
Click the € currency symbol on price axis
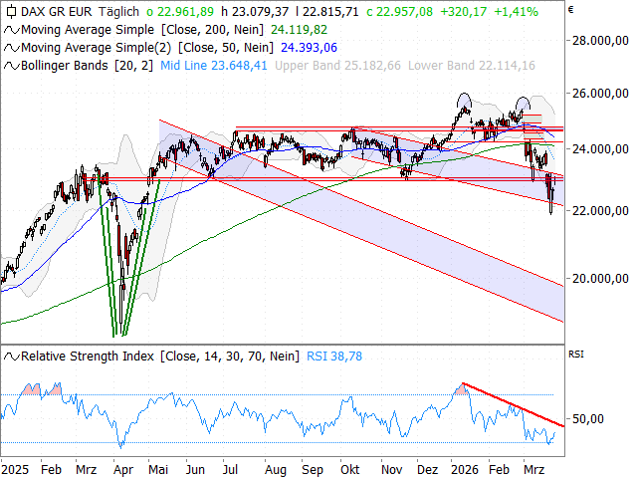570,9
